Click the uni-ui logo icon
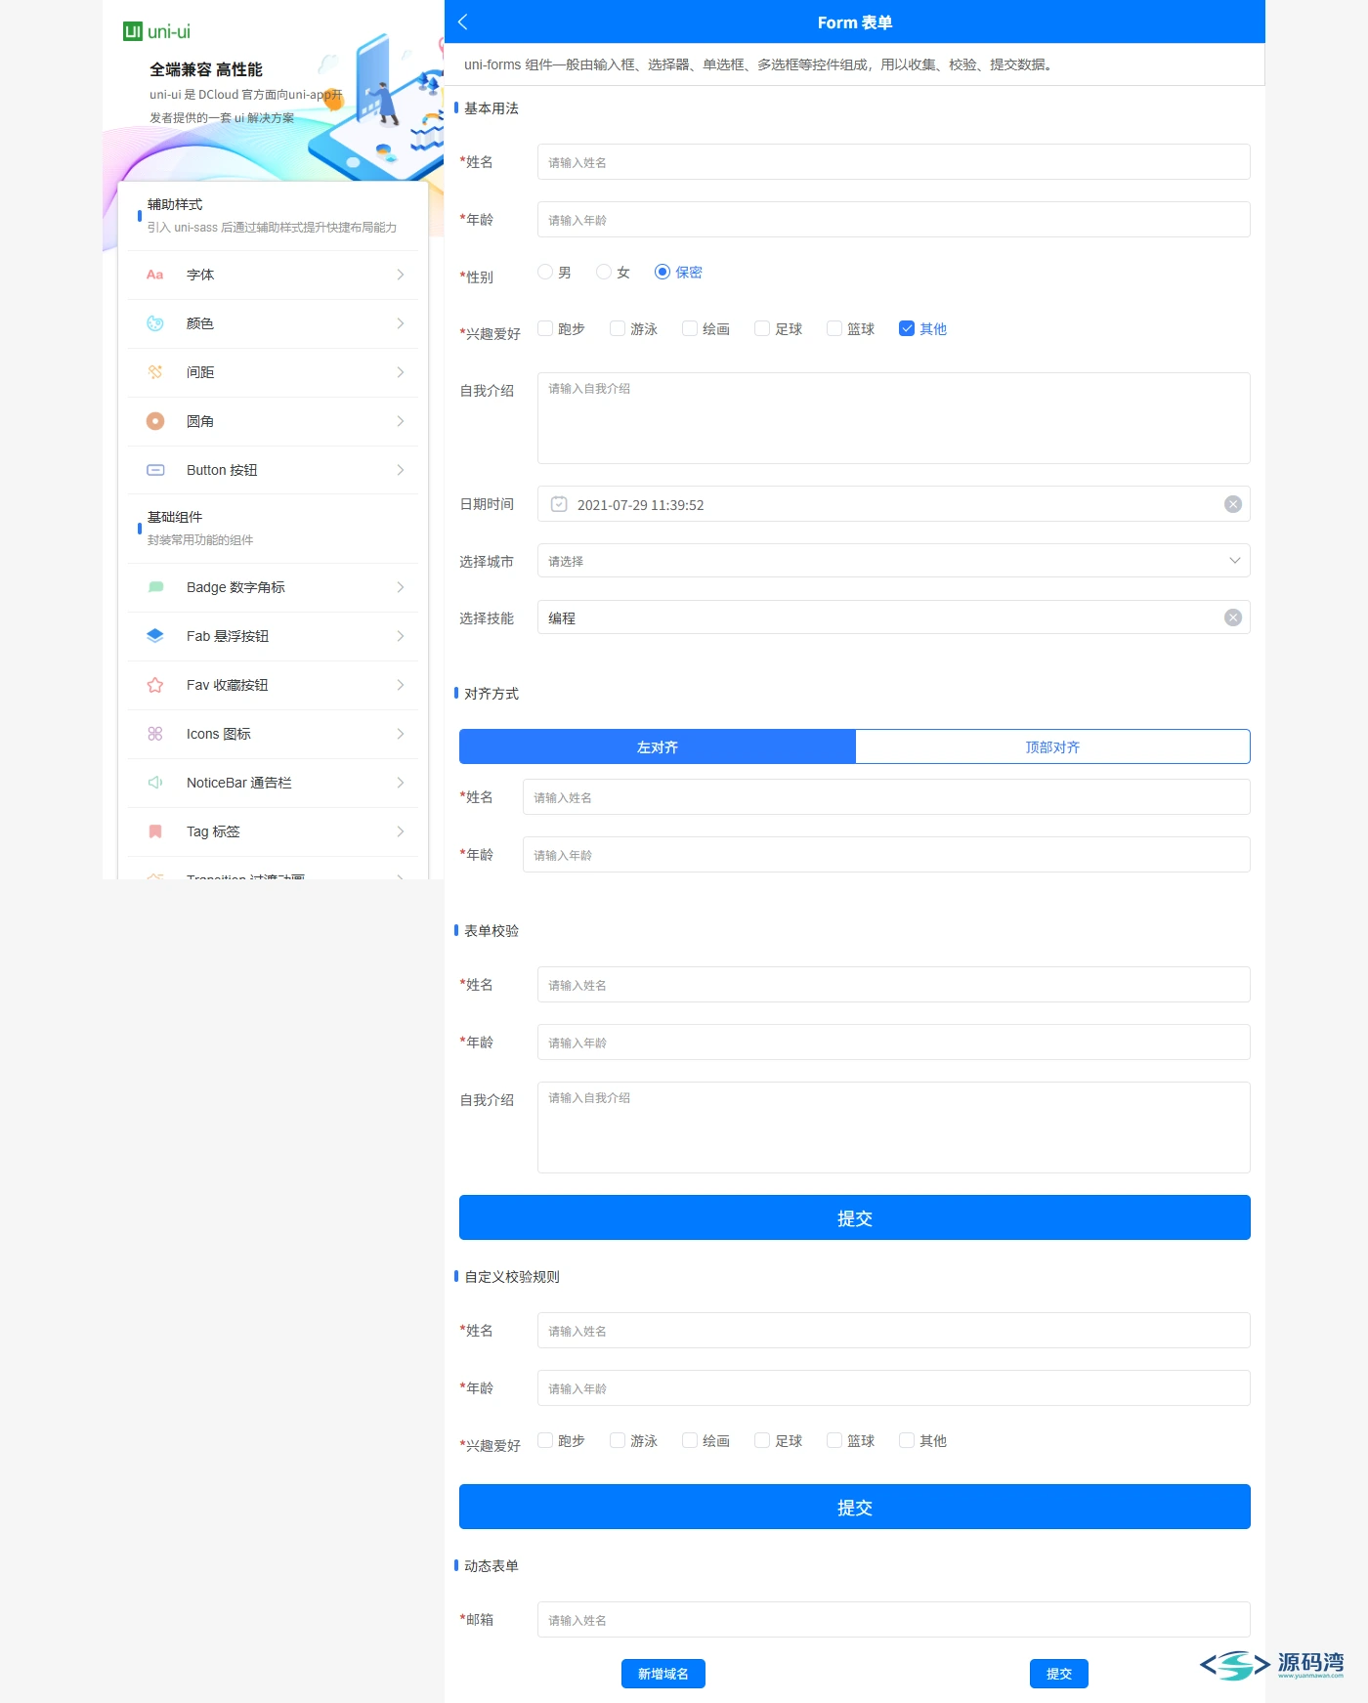1368x1703 pixels. 133,31
